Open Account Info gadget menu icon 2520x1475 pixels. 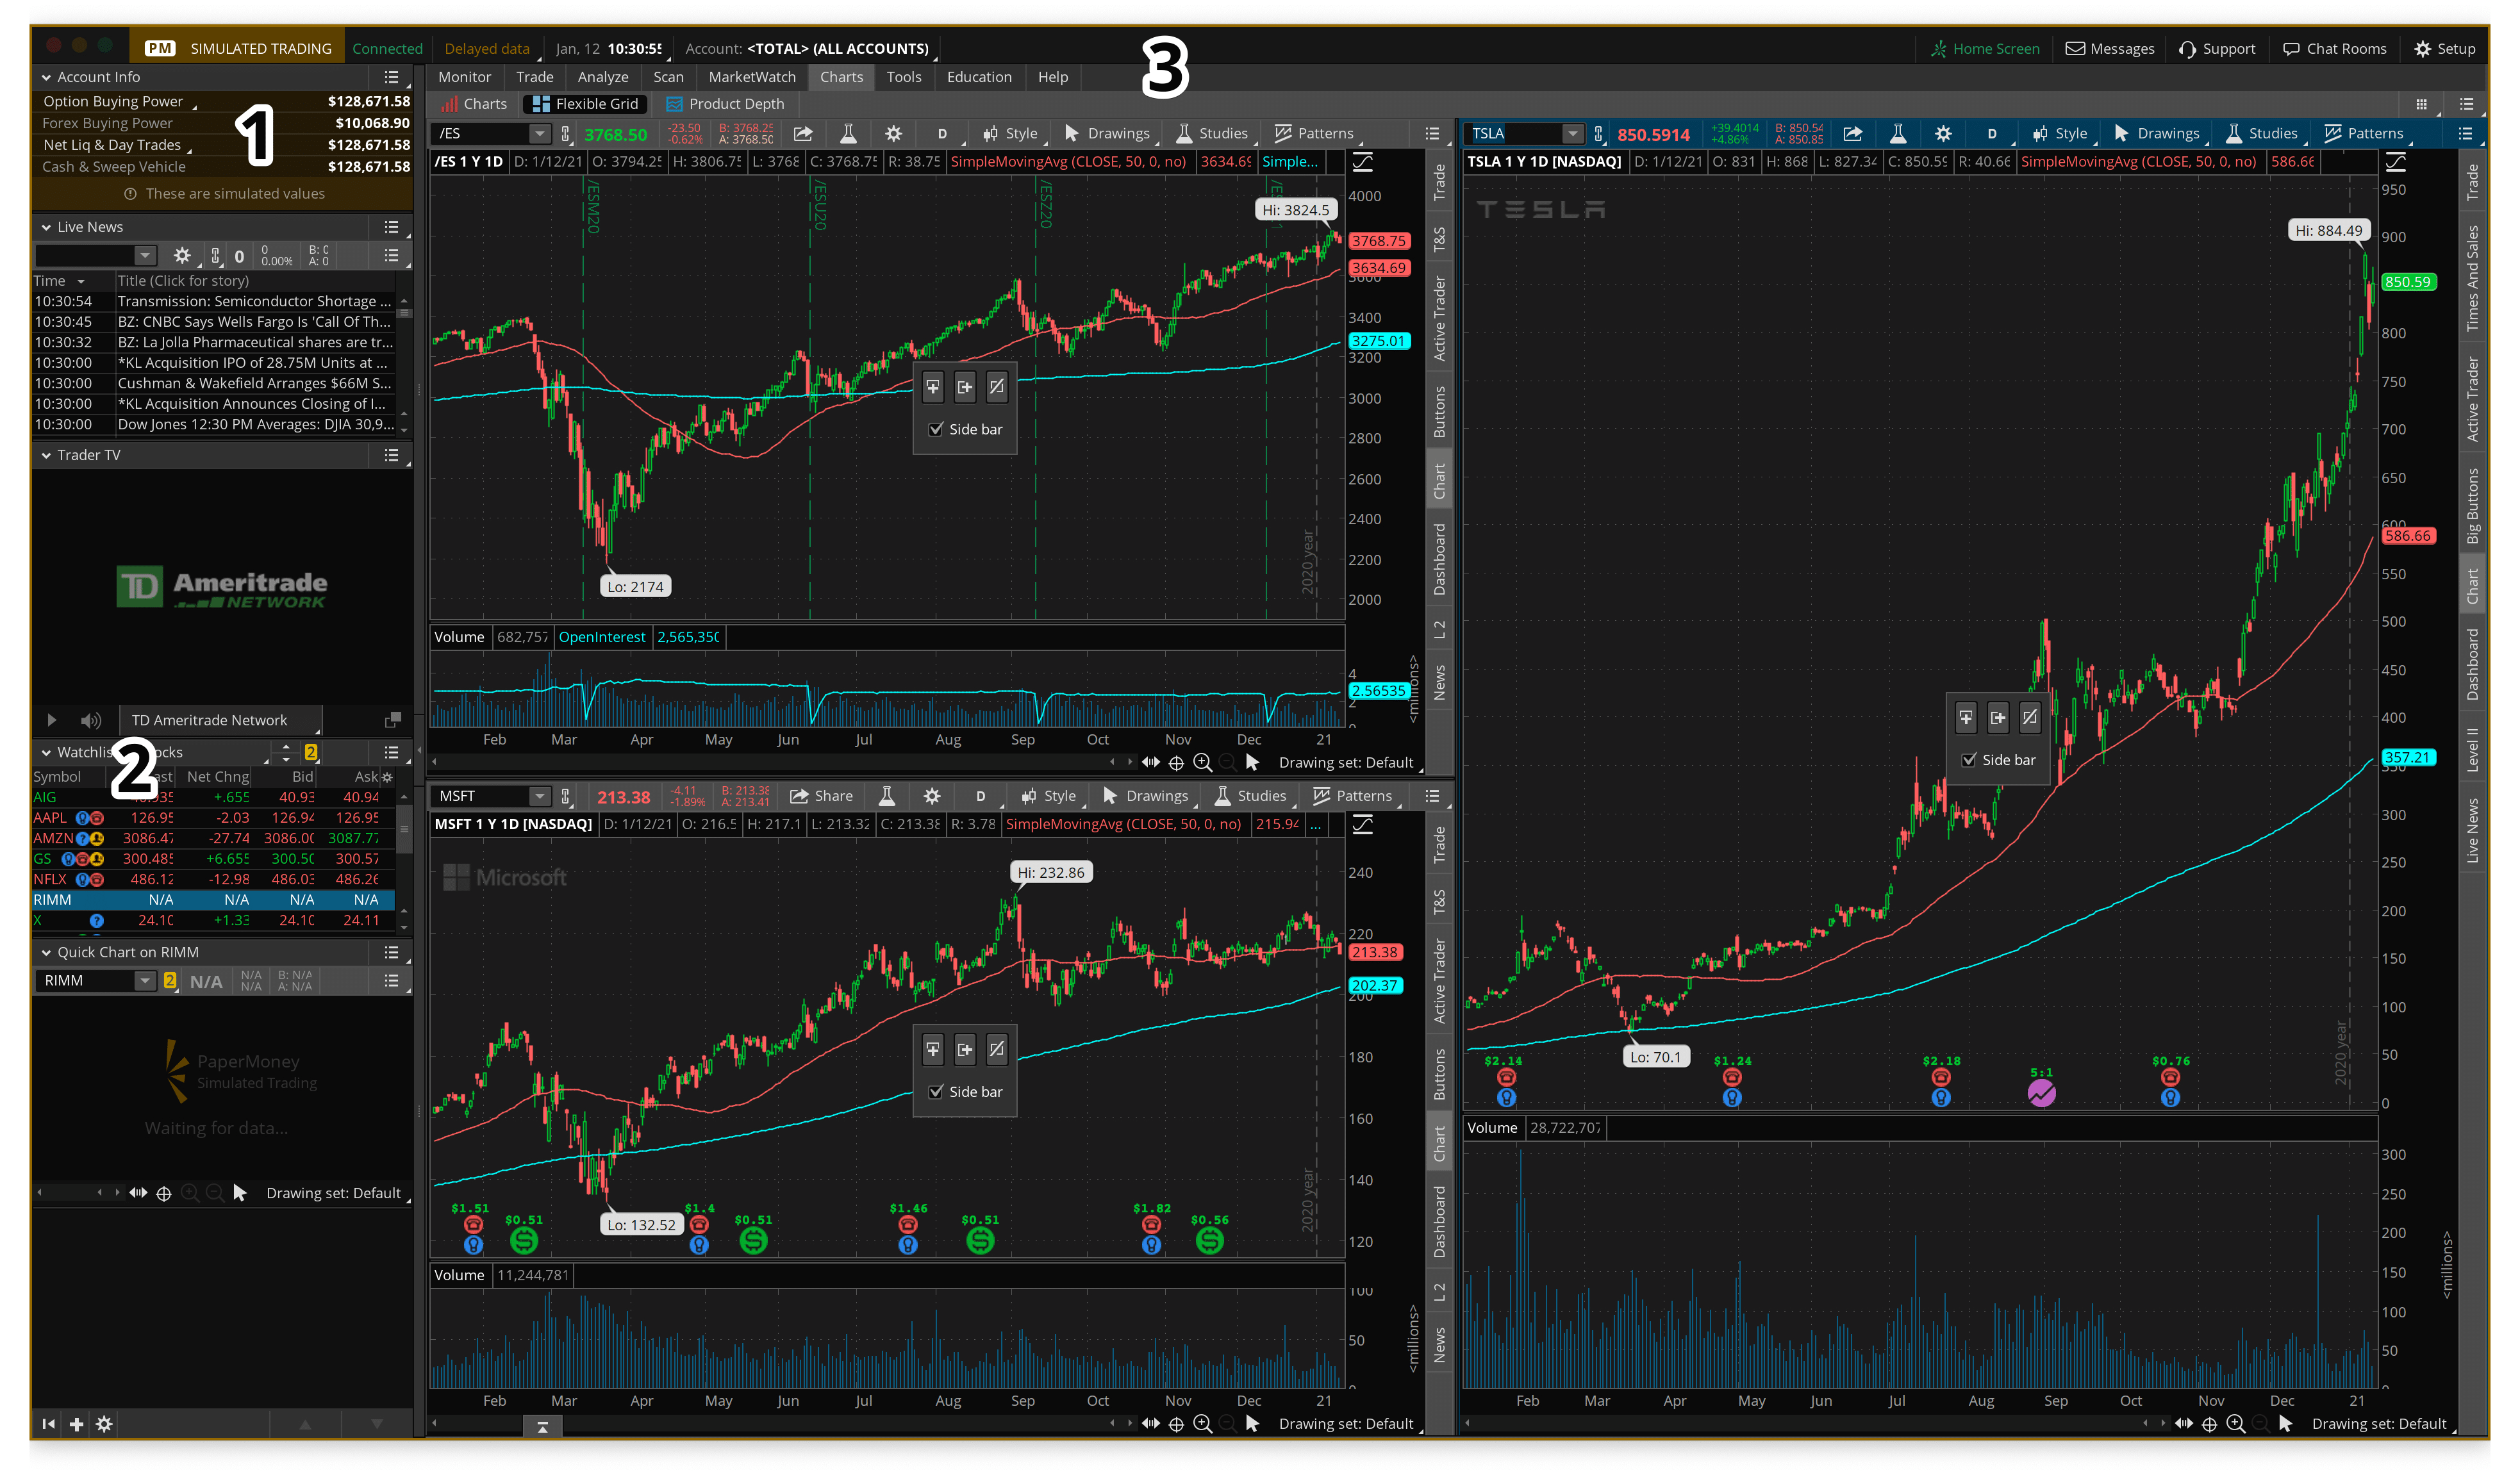pyautogui.click(x=391, y=77)
